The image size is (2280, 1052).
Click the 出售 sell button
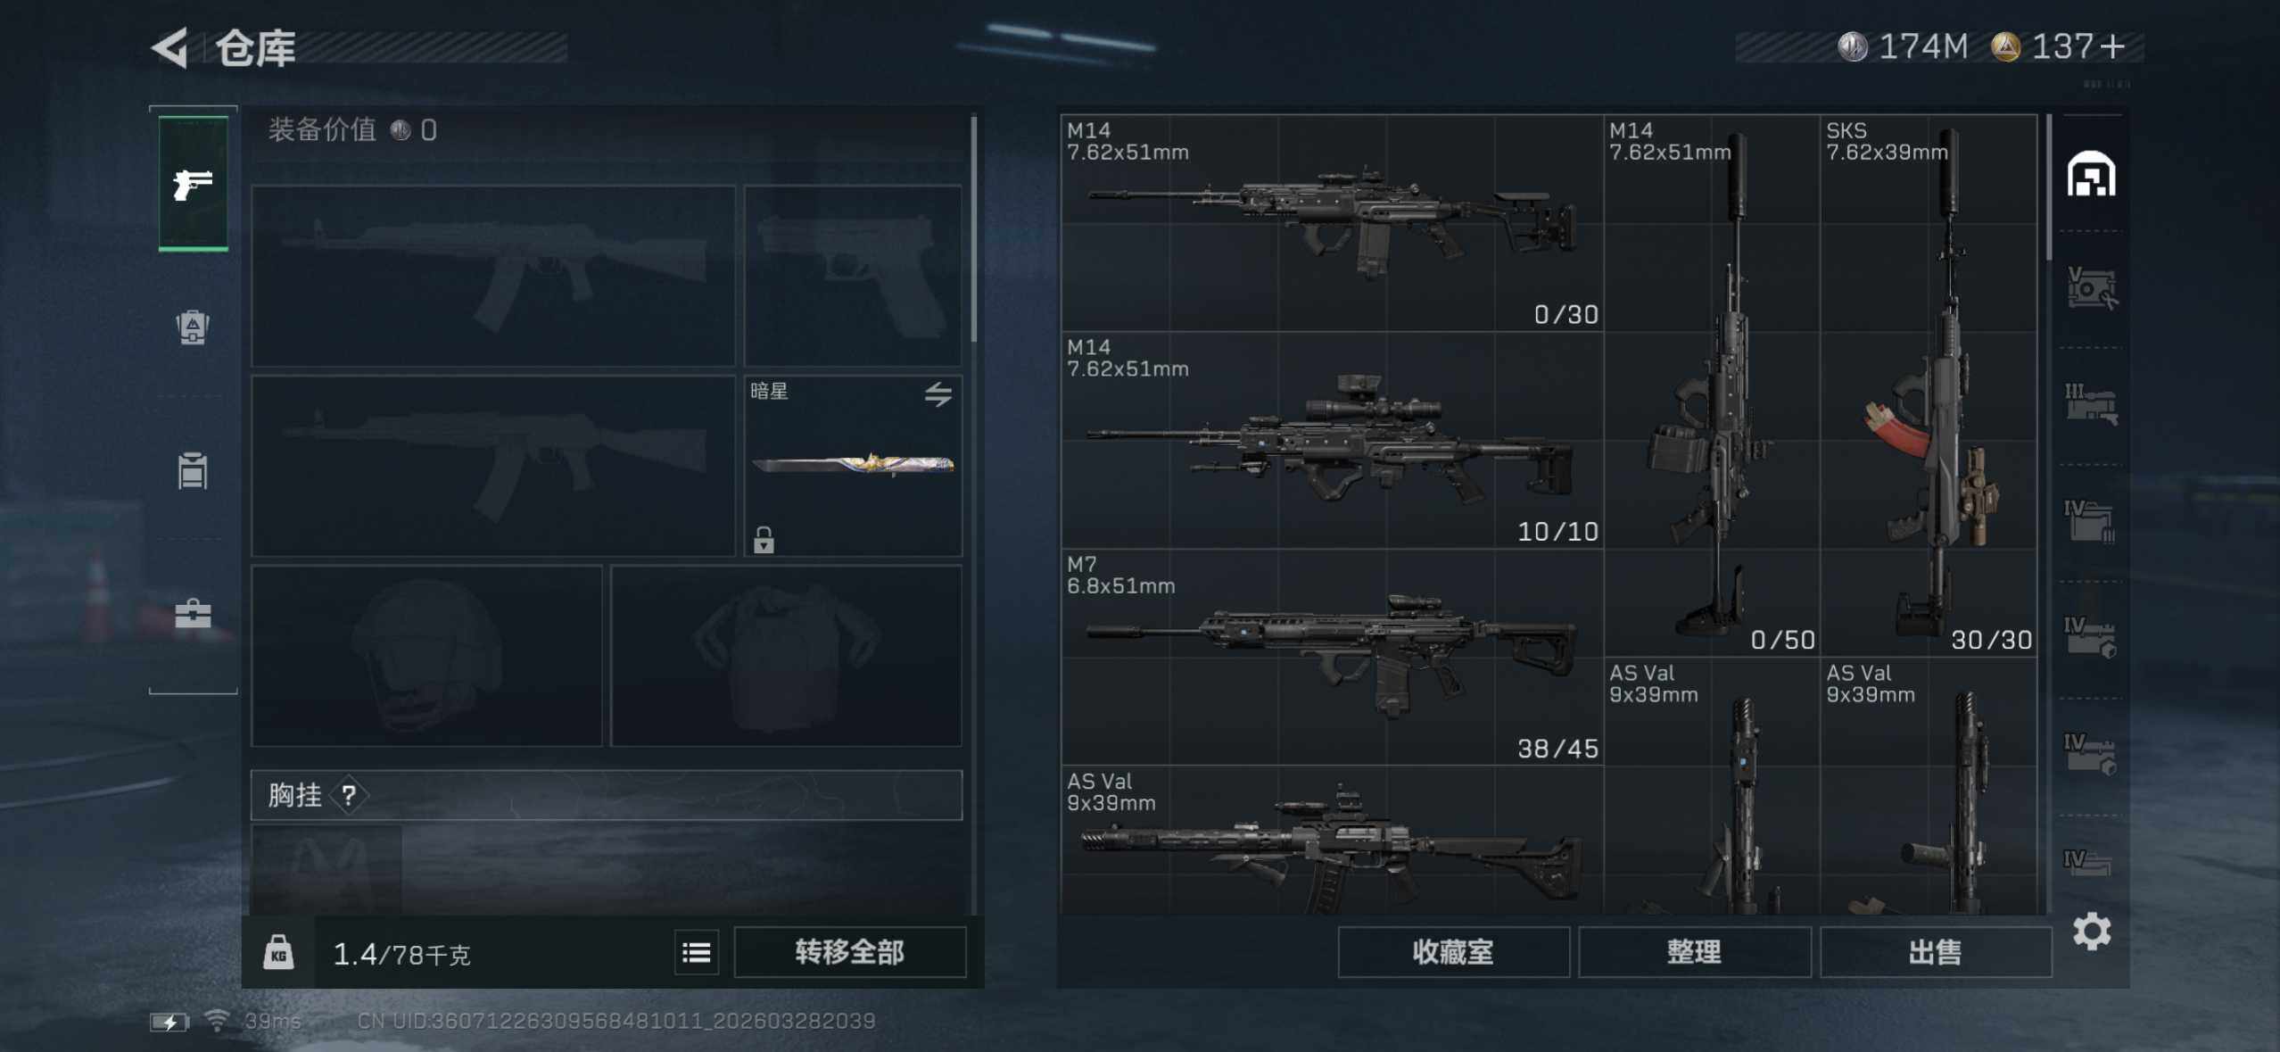click(x=1935, y=952)
